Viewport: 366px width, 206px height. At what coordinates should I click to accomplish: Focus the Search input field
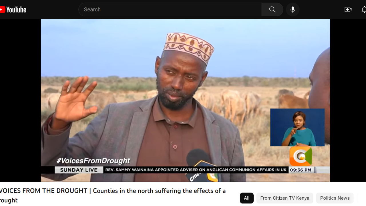point(170,9)
